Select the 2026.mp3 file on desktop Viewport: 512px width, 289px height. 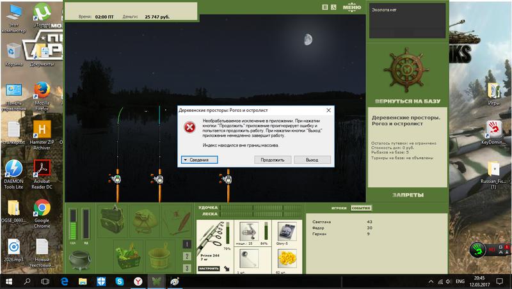(x=13, y=251)
